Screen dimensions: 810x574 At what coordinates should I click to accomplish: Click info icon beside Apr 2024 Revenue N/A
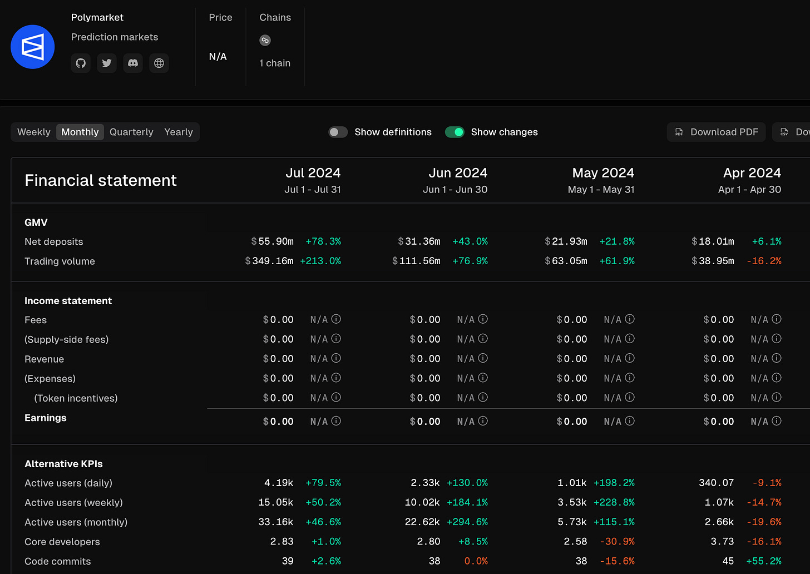tap(777, 358)
